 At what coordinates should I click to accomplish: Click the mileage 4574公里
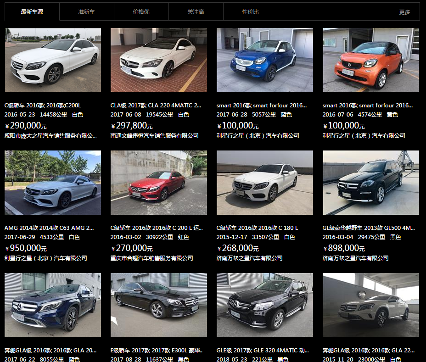[370, 115]
